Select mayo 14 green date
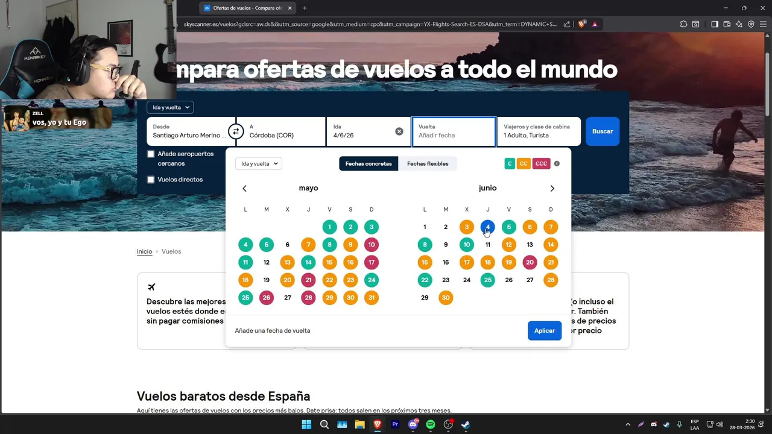The height and width of the screenshot is (434, 772). pos(308,262)
